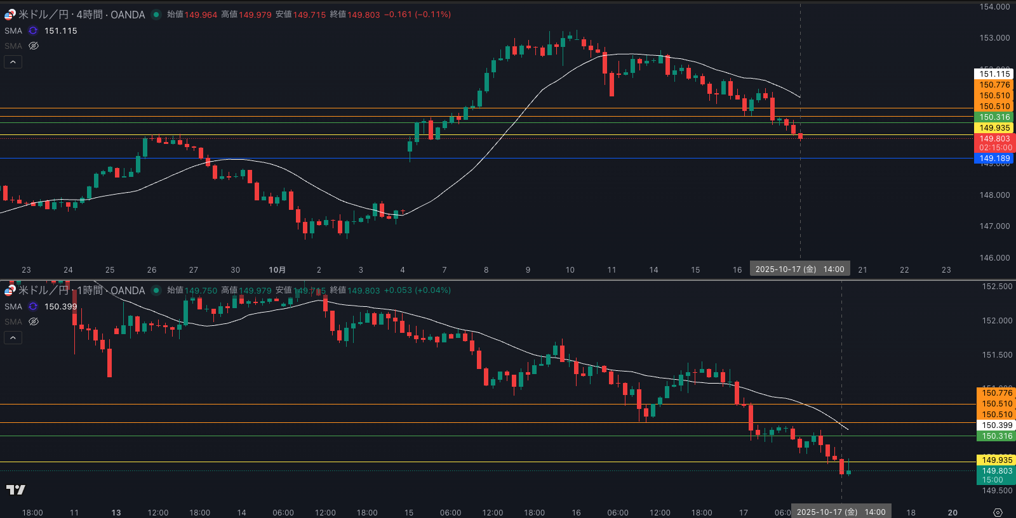This screenshot has height=518, width=1016.
Task: Collapse the indicator legend on the 4-hour chart
Action: 13,62
